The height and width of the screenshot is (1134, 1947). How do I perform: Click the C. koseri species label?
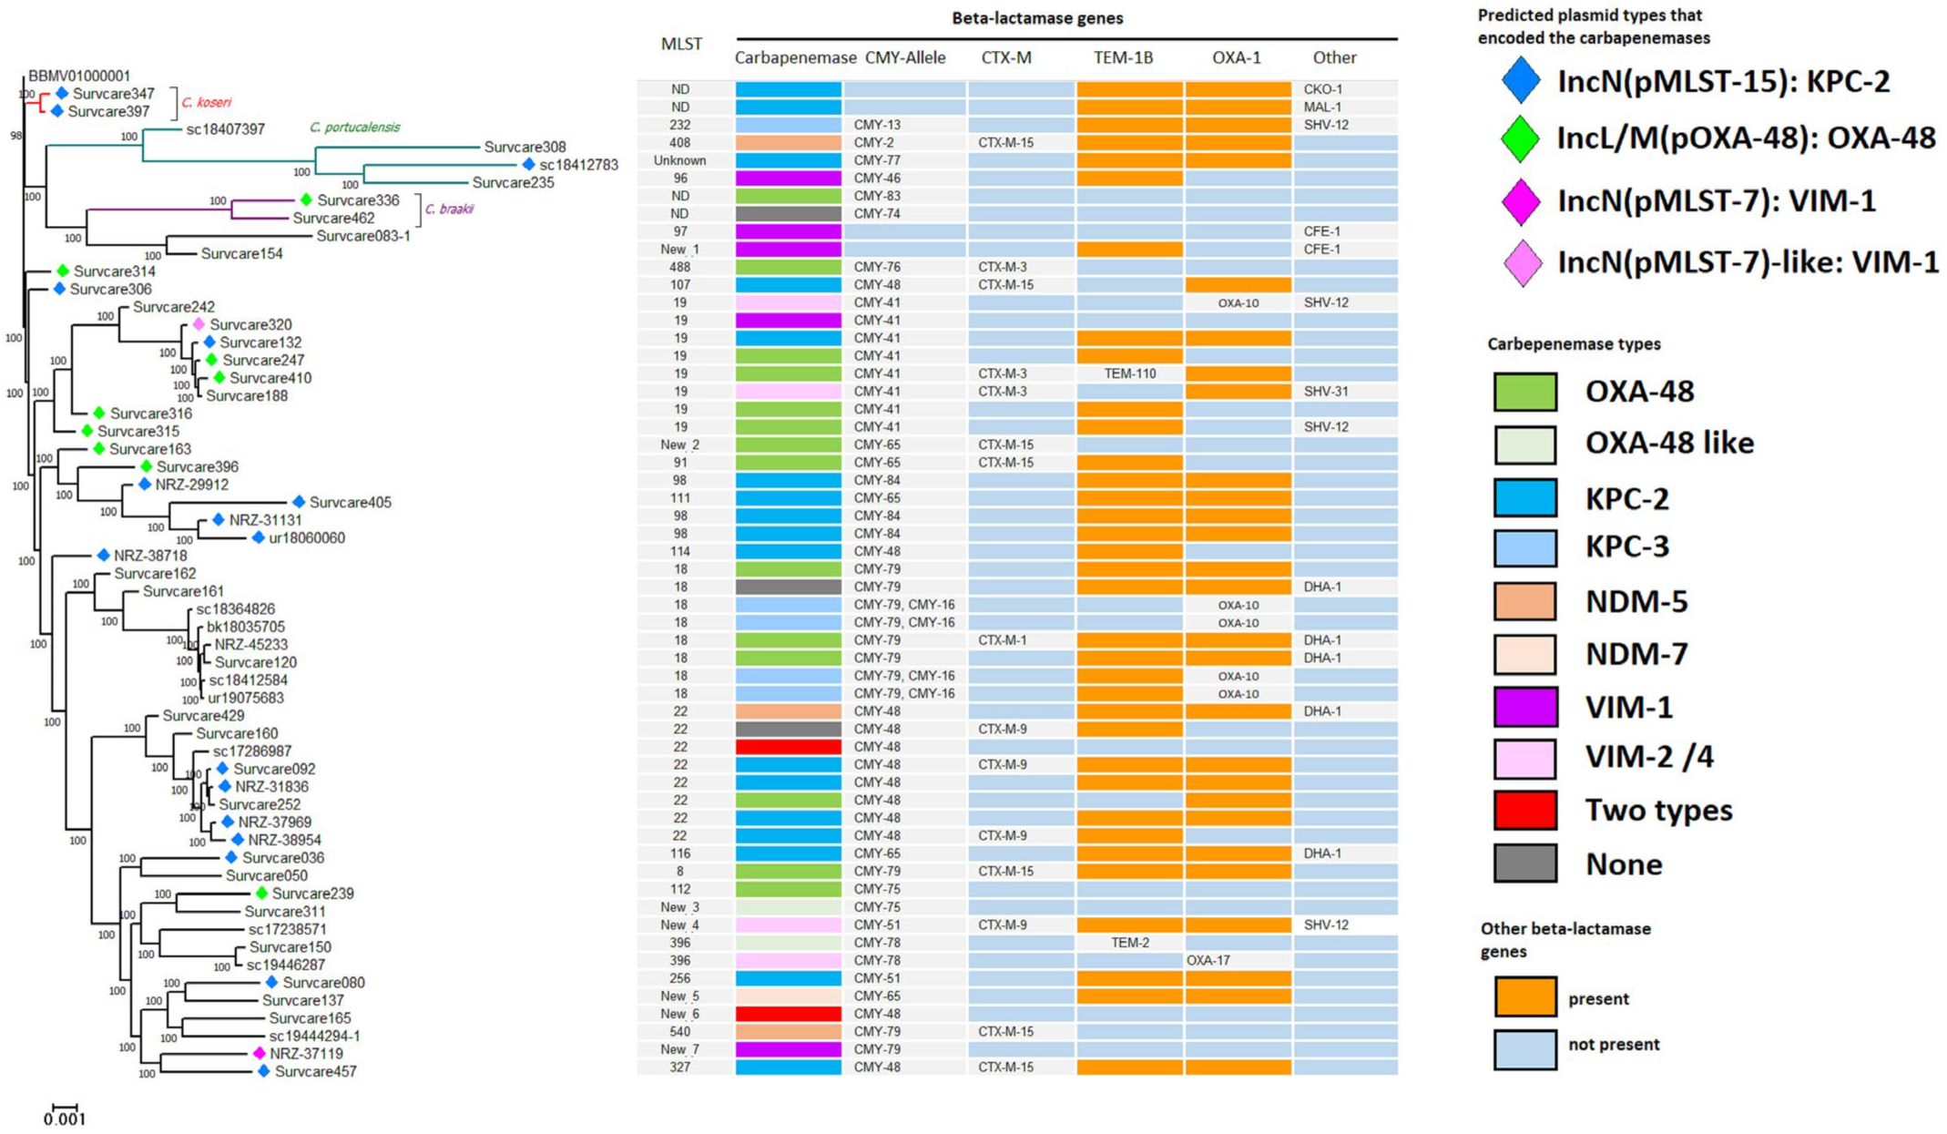[206, 102]
